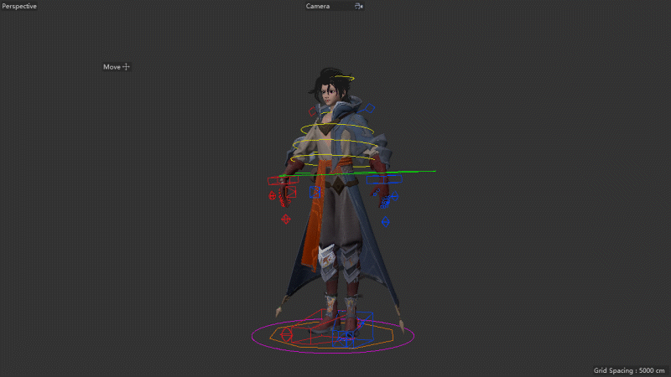The image size is (671, 377).
Task: Select the red wrist box controller
Action: tap(283, 181)
